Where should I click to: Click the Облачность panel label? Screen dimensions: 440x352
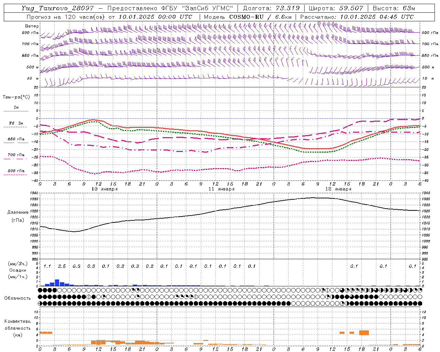18,298
